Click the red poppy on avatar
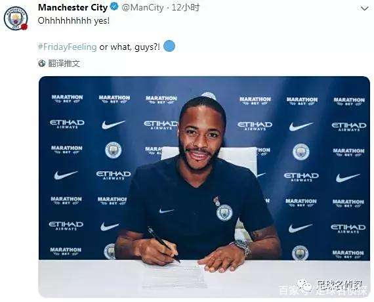 [x=24, y=27]
